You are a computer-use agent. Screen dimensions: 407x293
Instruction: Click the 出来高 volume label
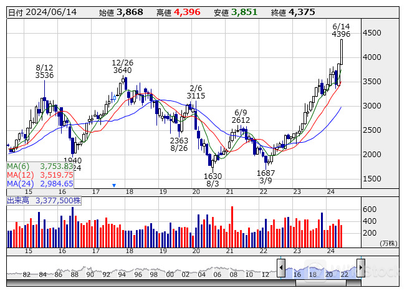point(17,201)
